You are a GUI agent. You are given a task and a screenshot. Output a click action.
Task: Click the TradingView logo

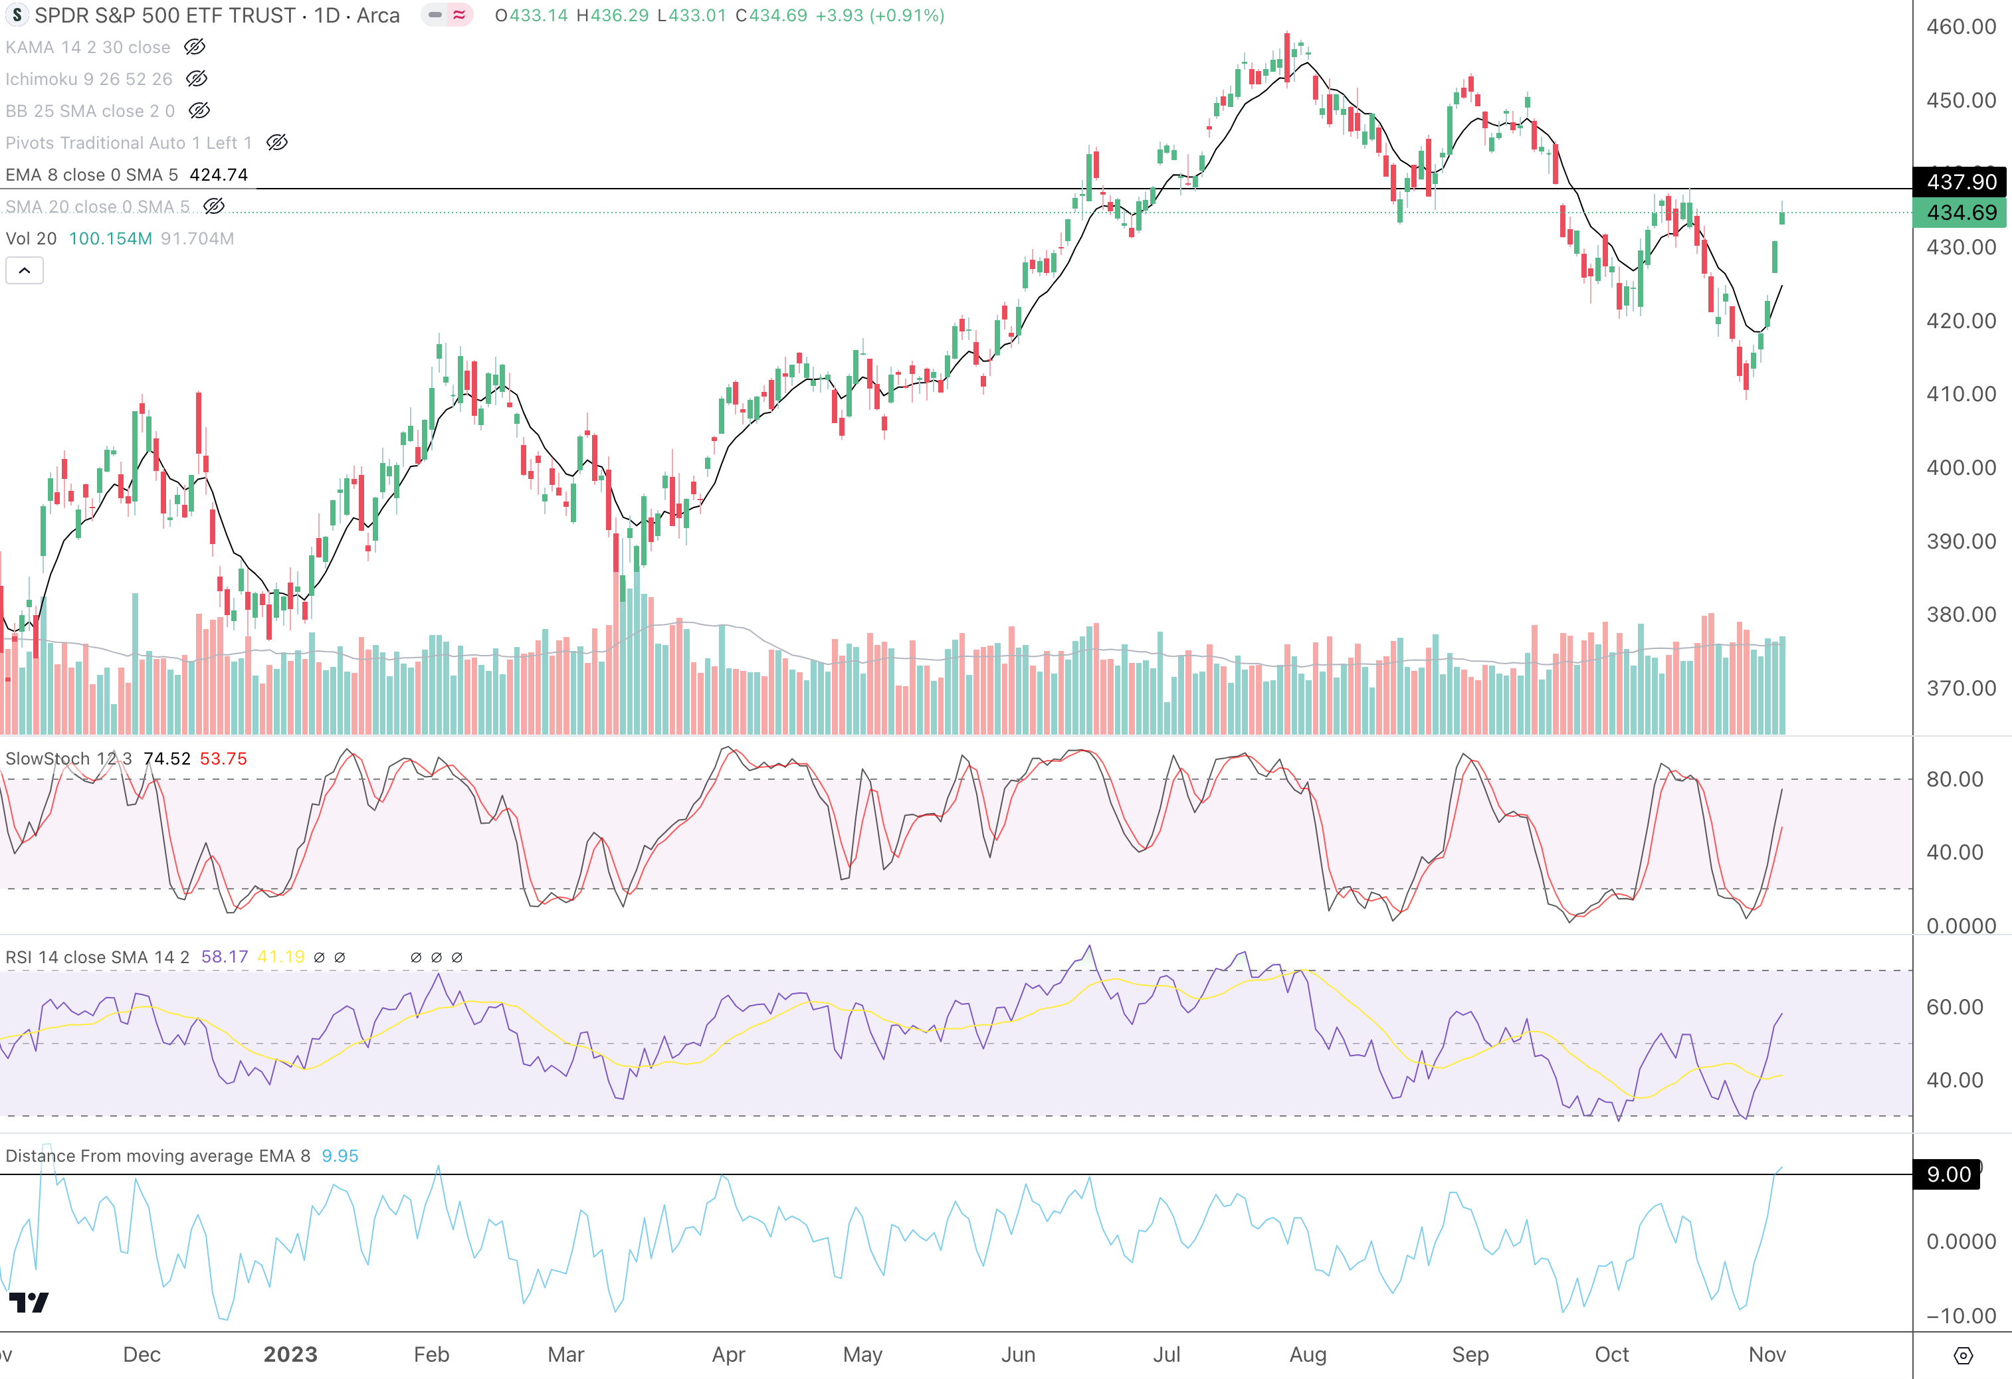click(x=29, y=1303)
